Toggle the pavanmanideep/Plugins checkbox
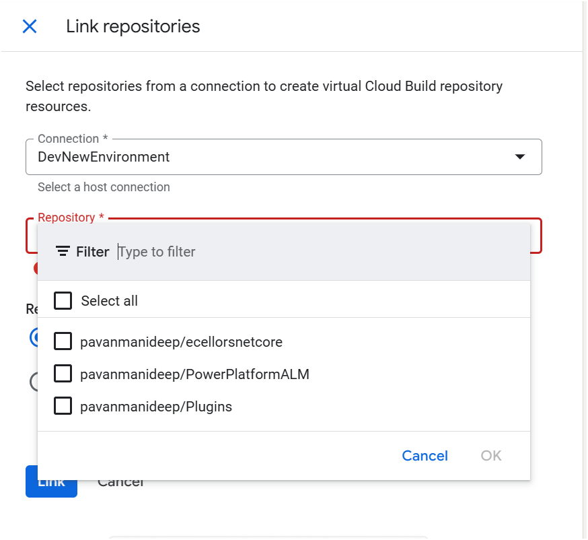The image size is (588, 540). tap(63, 406)
